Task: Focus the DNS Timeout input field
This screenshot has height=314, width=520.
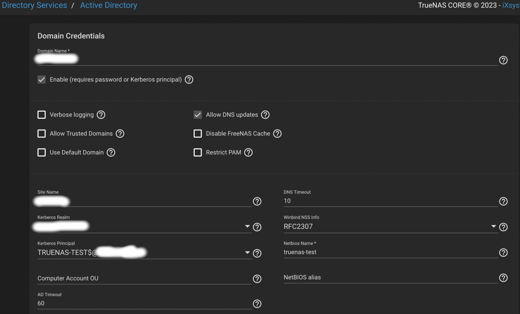Action: 390,201
